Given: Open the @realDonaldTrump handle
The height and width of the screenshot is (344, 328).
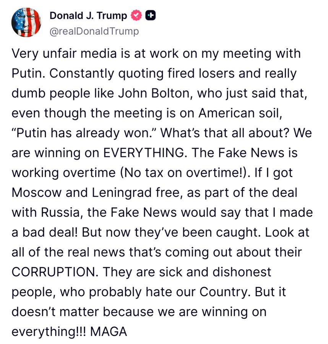Looking at the screenshot, I should (x=94, y=31).
